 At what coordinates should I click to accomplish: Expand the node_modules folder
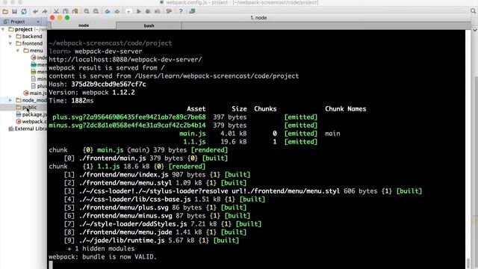click(10, 100)
